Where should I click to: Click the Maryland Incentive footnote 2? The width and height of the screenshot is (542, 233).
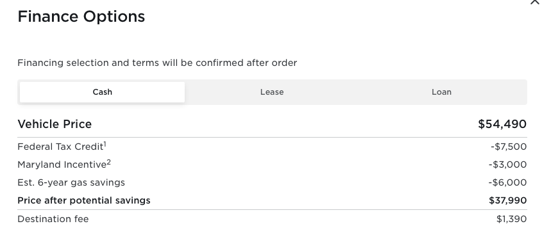109,162
